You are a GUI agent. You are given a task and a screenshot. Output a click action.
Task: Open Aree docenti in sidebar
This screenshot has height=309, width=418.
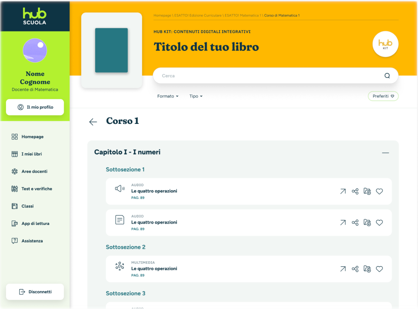coord(29,171)
